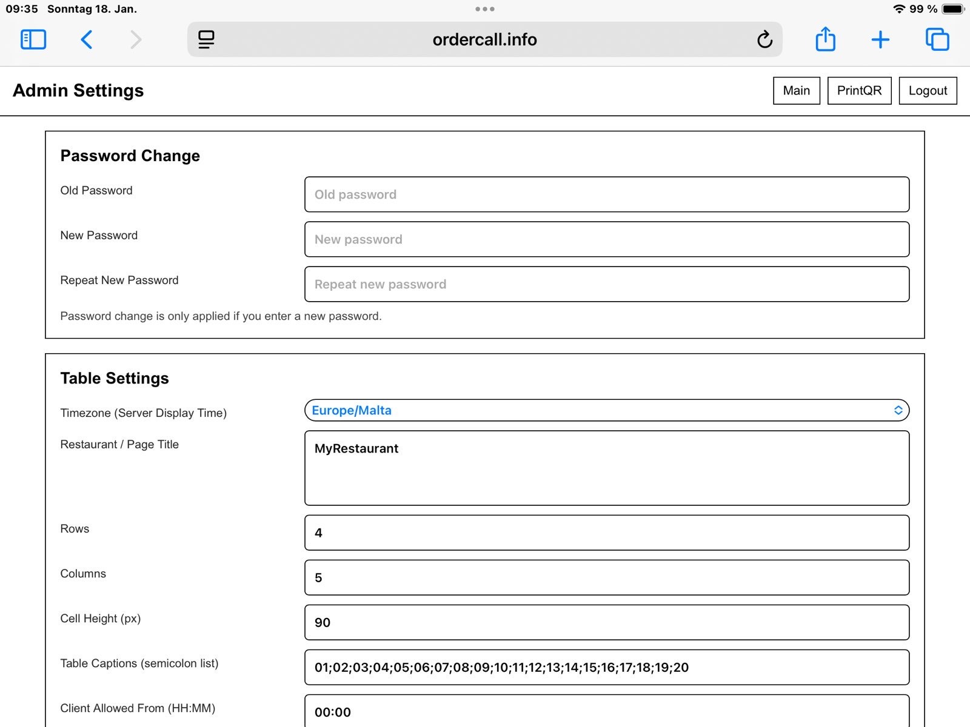970x727 pixels.
Task: Click the Cell Height field
Action: point(606,622)
